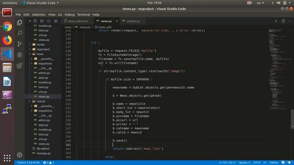This screenshot has width=294, height=165.
Task: Open the File menu
Action: coord(18,15)
